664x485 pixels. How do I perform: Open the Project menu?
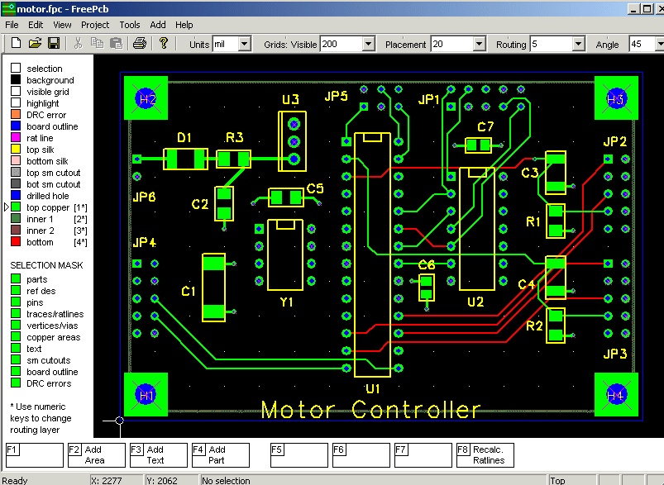[95, 25]
